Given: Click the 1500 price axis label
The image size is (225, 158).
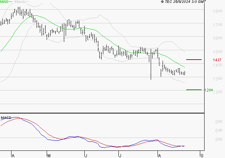Looking at the screenshot, I should click(217, 52).
